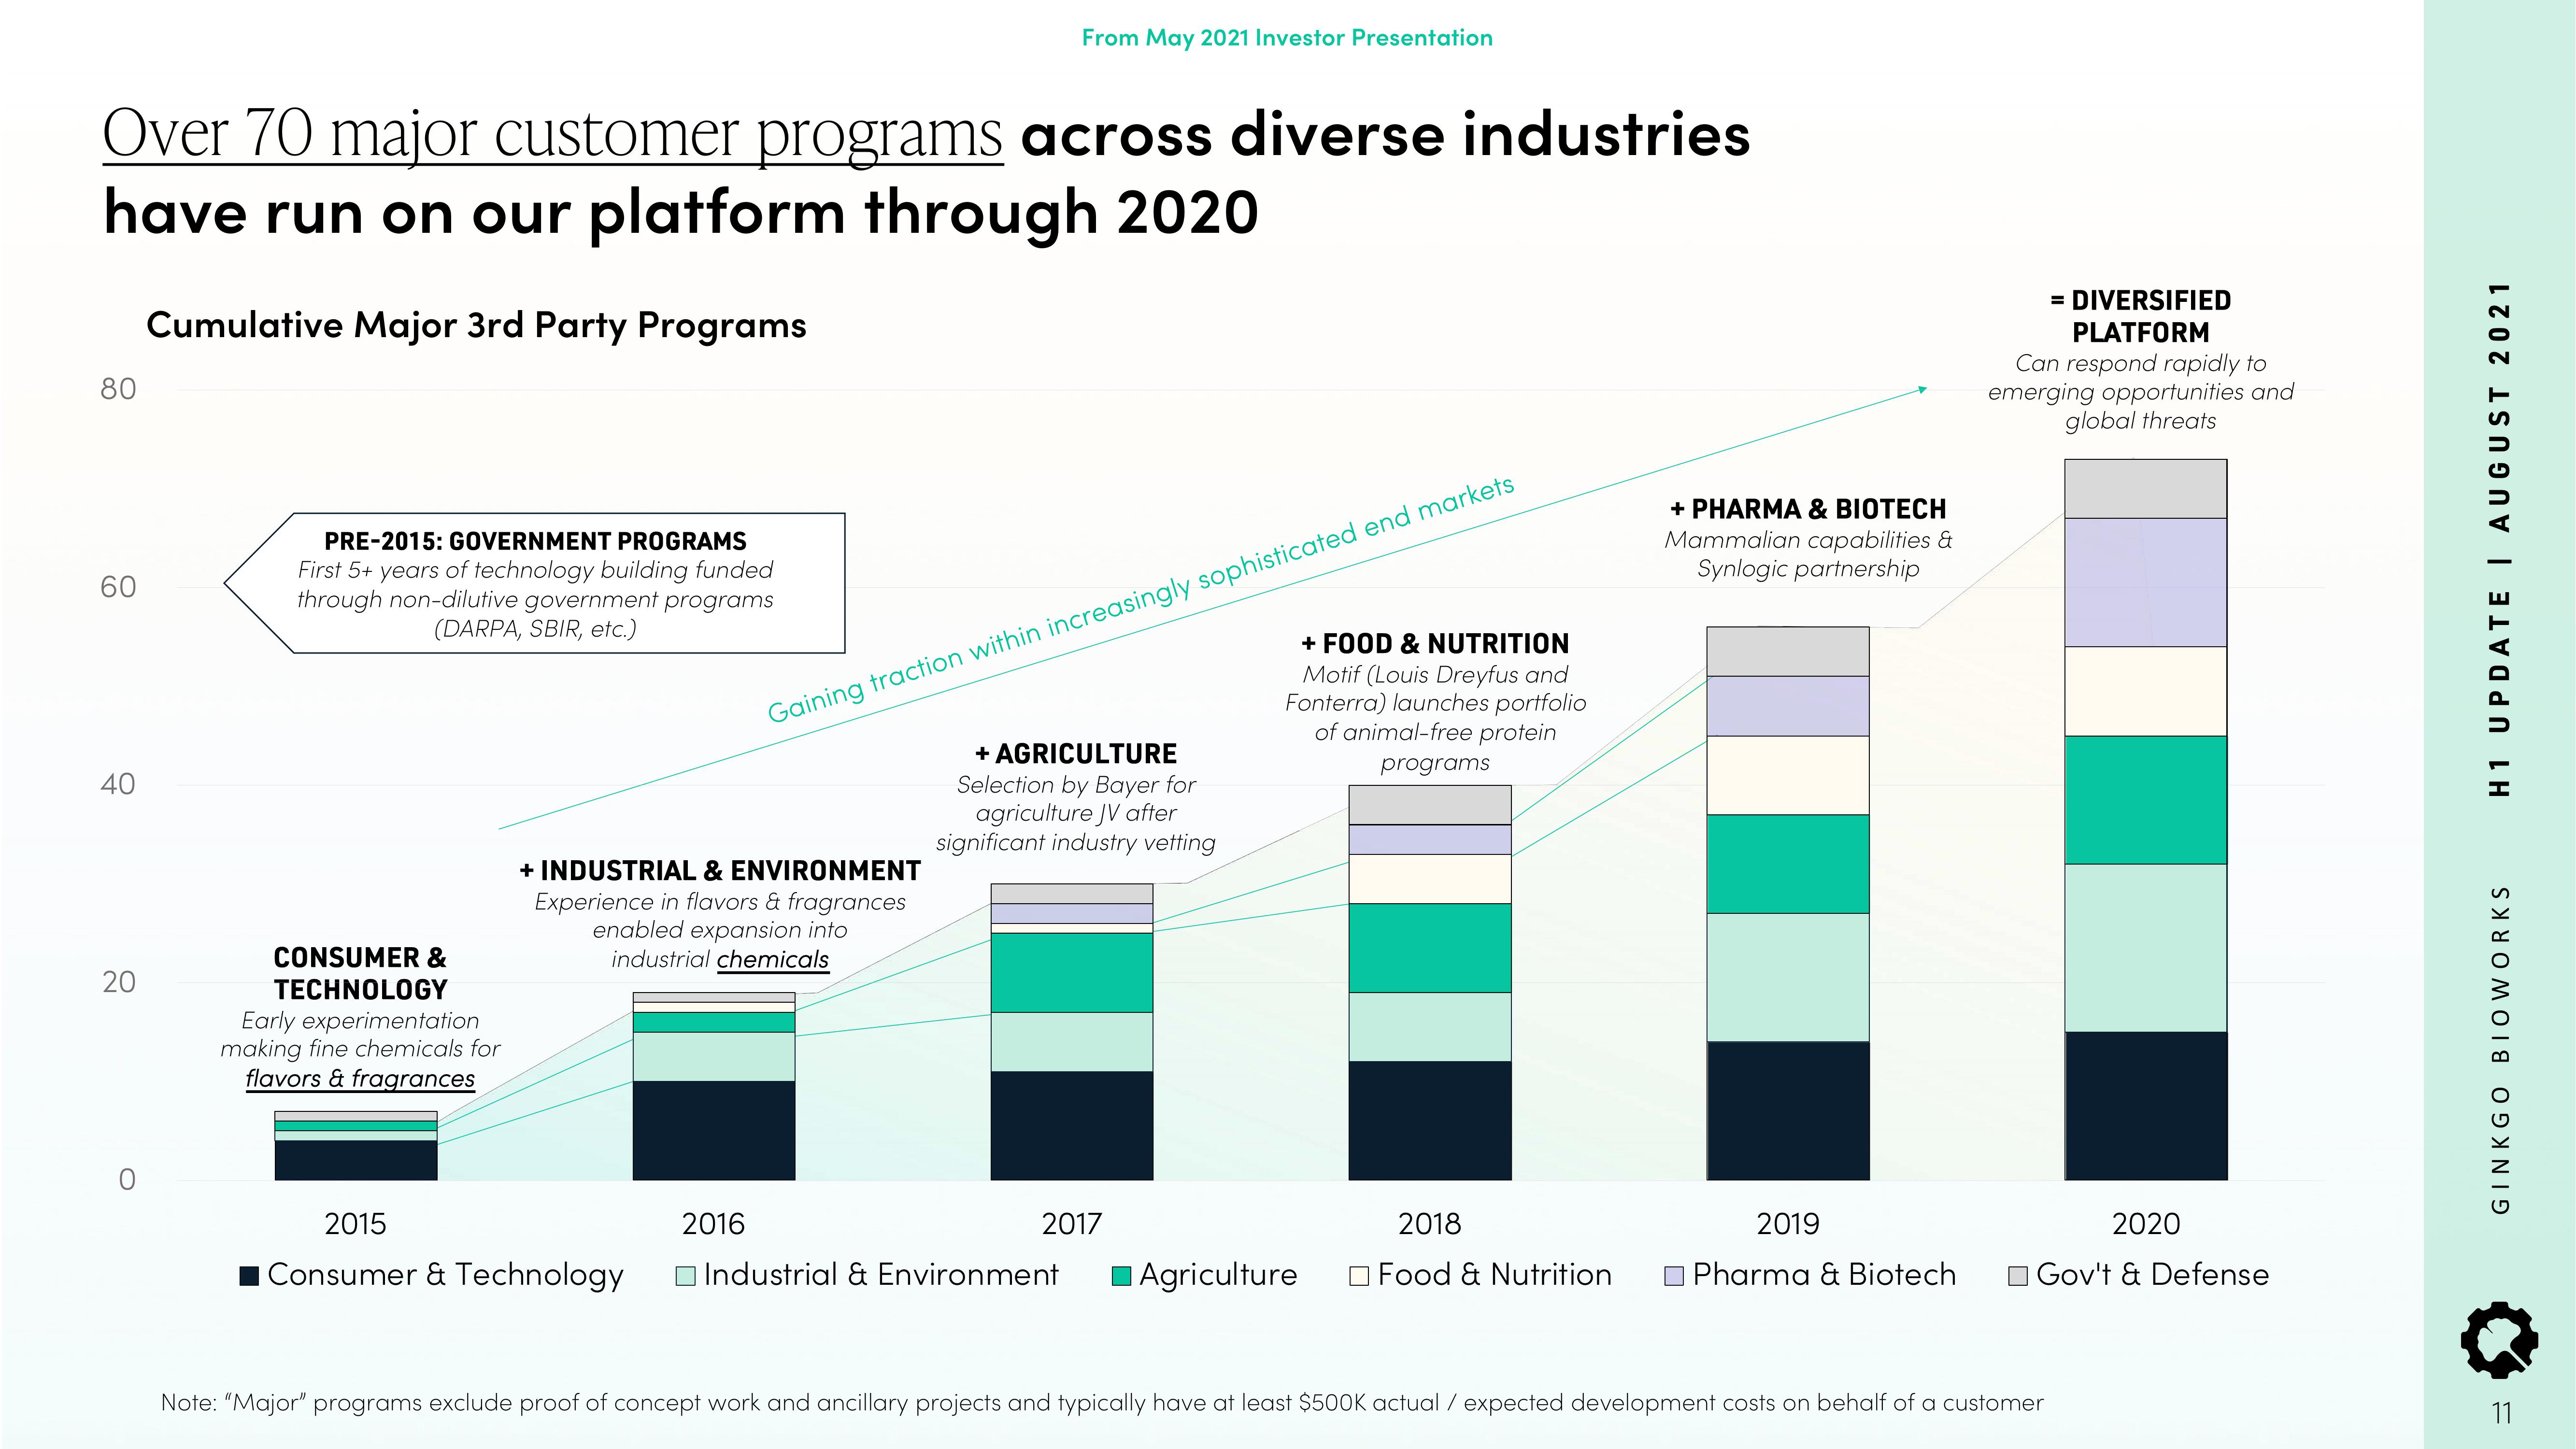Click the underlined 'flavors & fragrances' text
The image size is (2576, 1449).
tap(360, 1079)
